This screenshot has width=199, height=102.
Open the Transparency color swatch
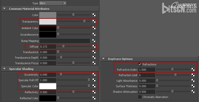pos(48,22)
